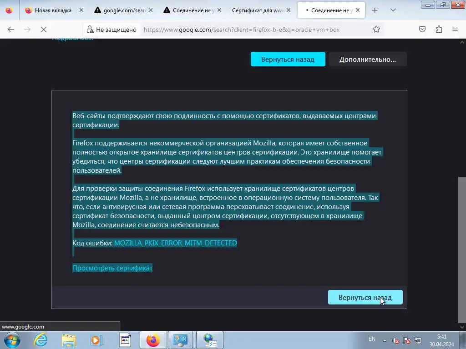Open the Windows Start menu
The height and width of the screenshot is (349, 466).
(x=12, y=340)
